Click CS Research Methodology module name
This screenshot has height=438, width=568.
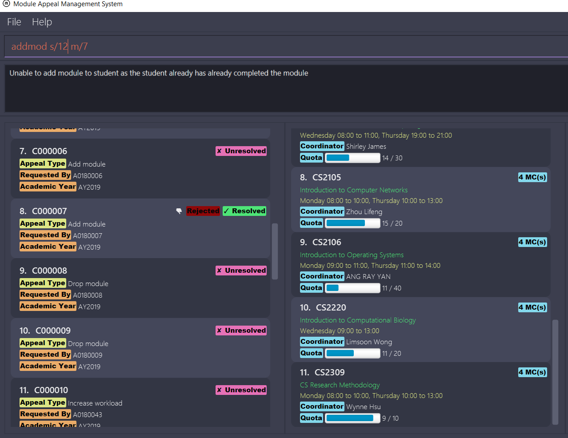click(x=340, y=385)
